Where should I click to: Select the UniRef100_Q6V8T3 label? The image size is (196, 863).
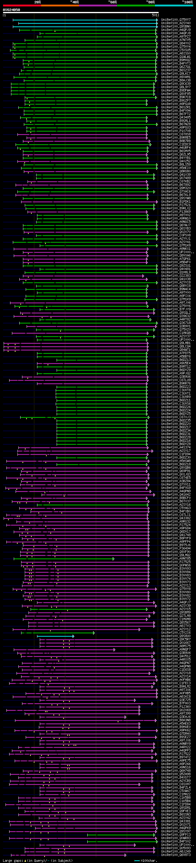(176, 855)
